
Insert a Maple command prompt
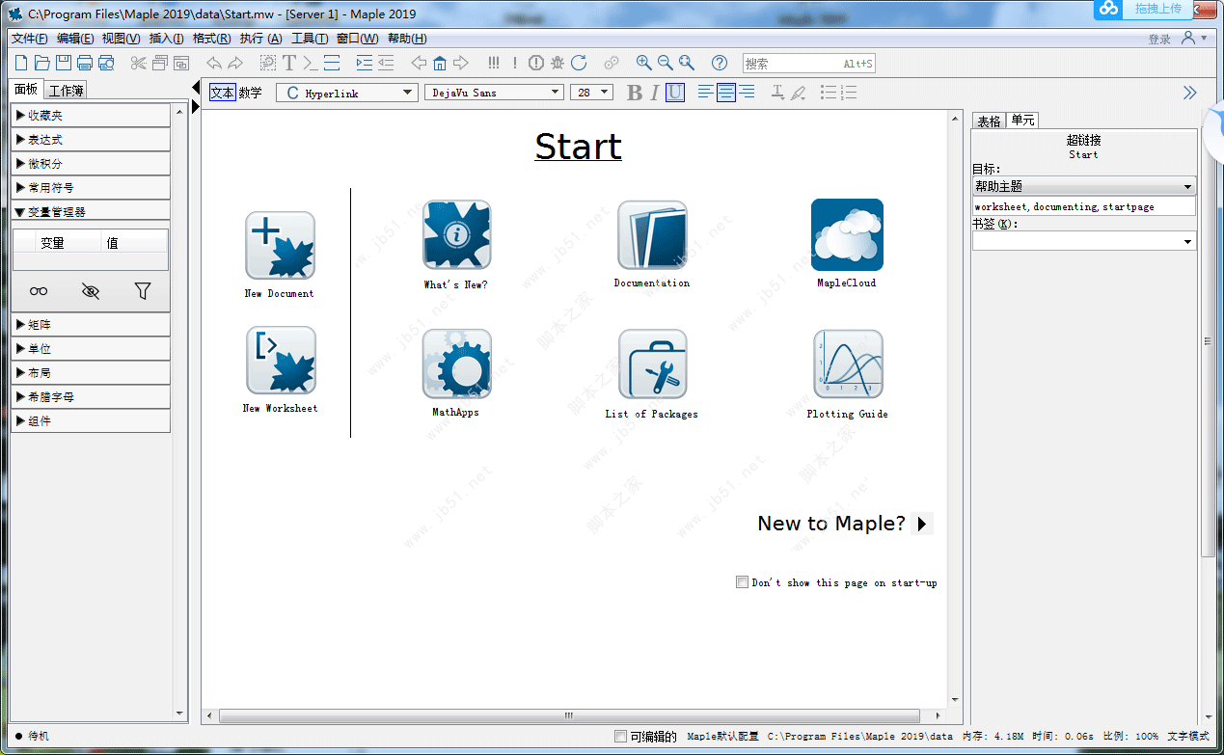tap(310, 64)
